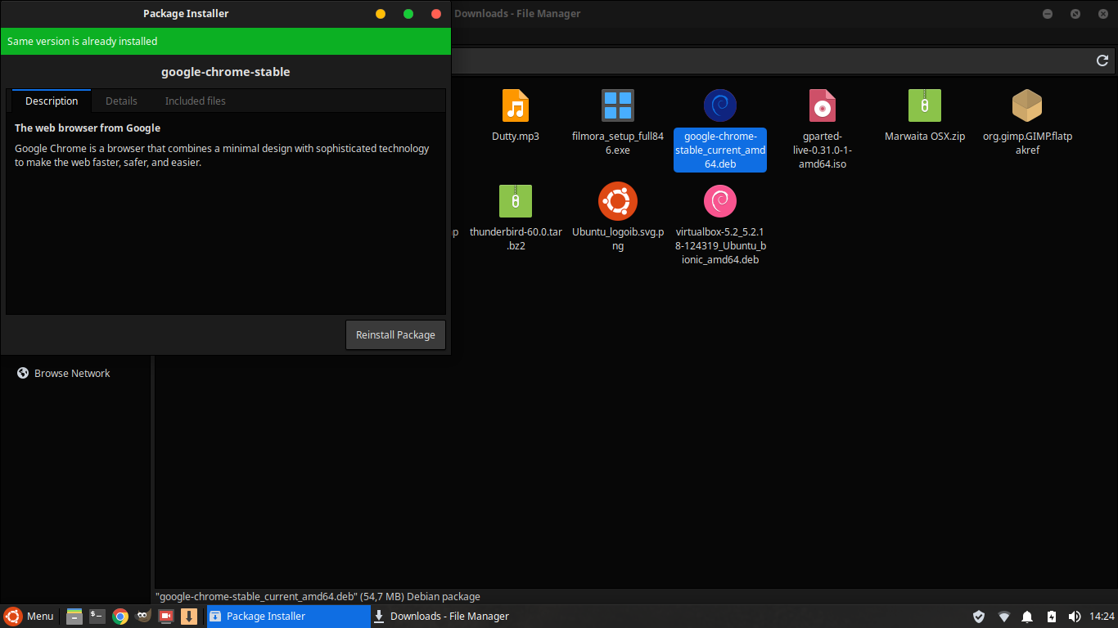
Task: Select filmora_setup_full846.exe file icon
Action: point(617,106)
